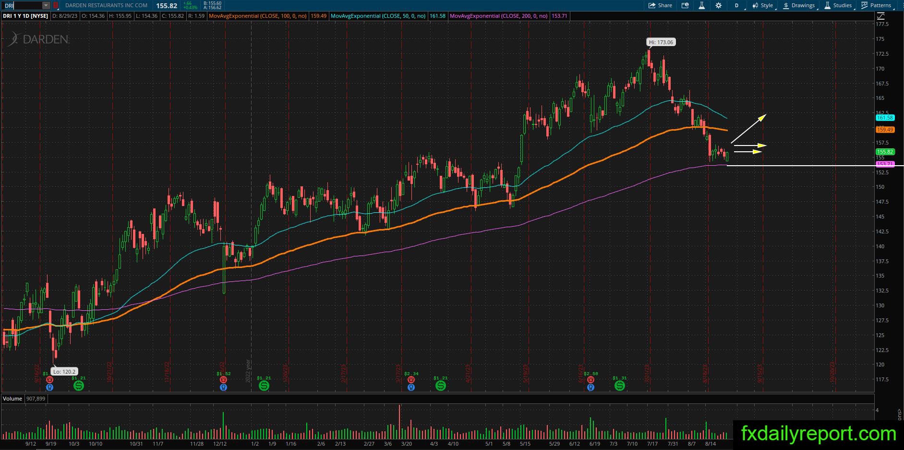904x450 pixels.
Task: Click the 5/15 date axis label
Action: point(525,444)
